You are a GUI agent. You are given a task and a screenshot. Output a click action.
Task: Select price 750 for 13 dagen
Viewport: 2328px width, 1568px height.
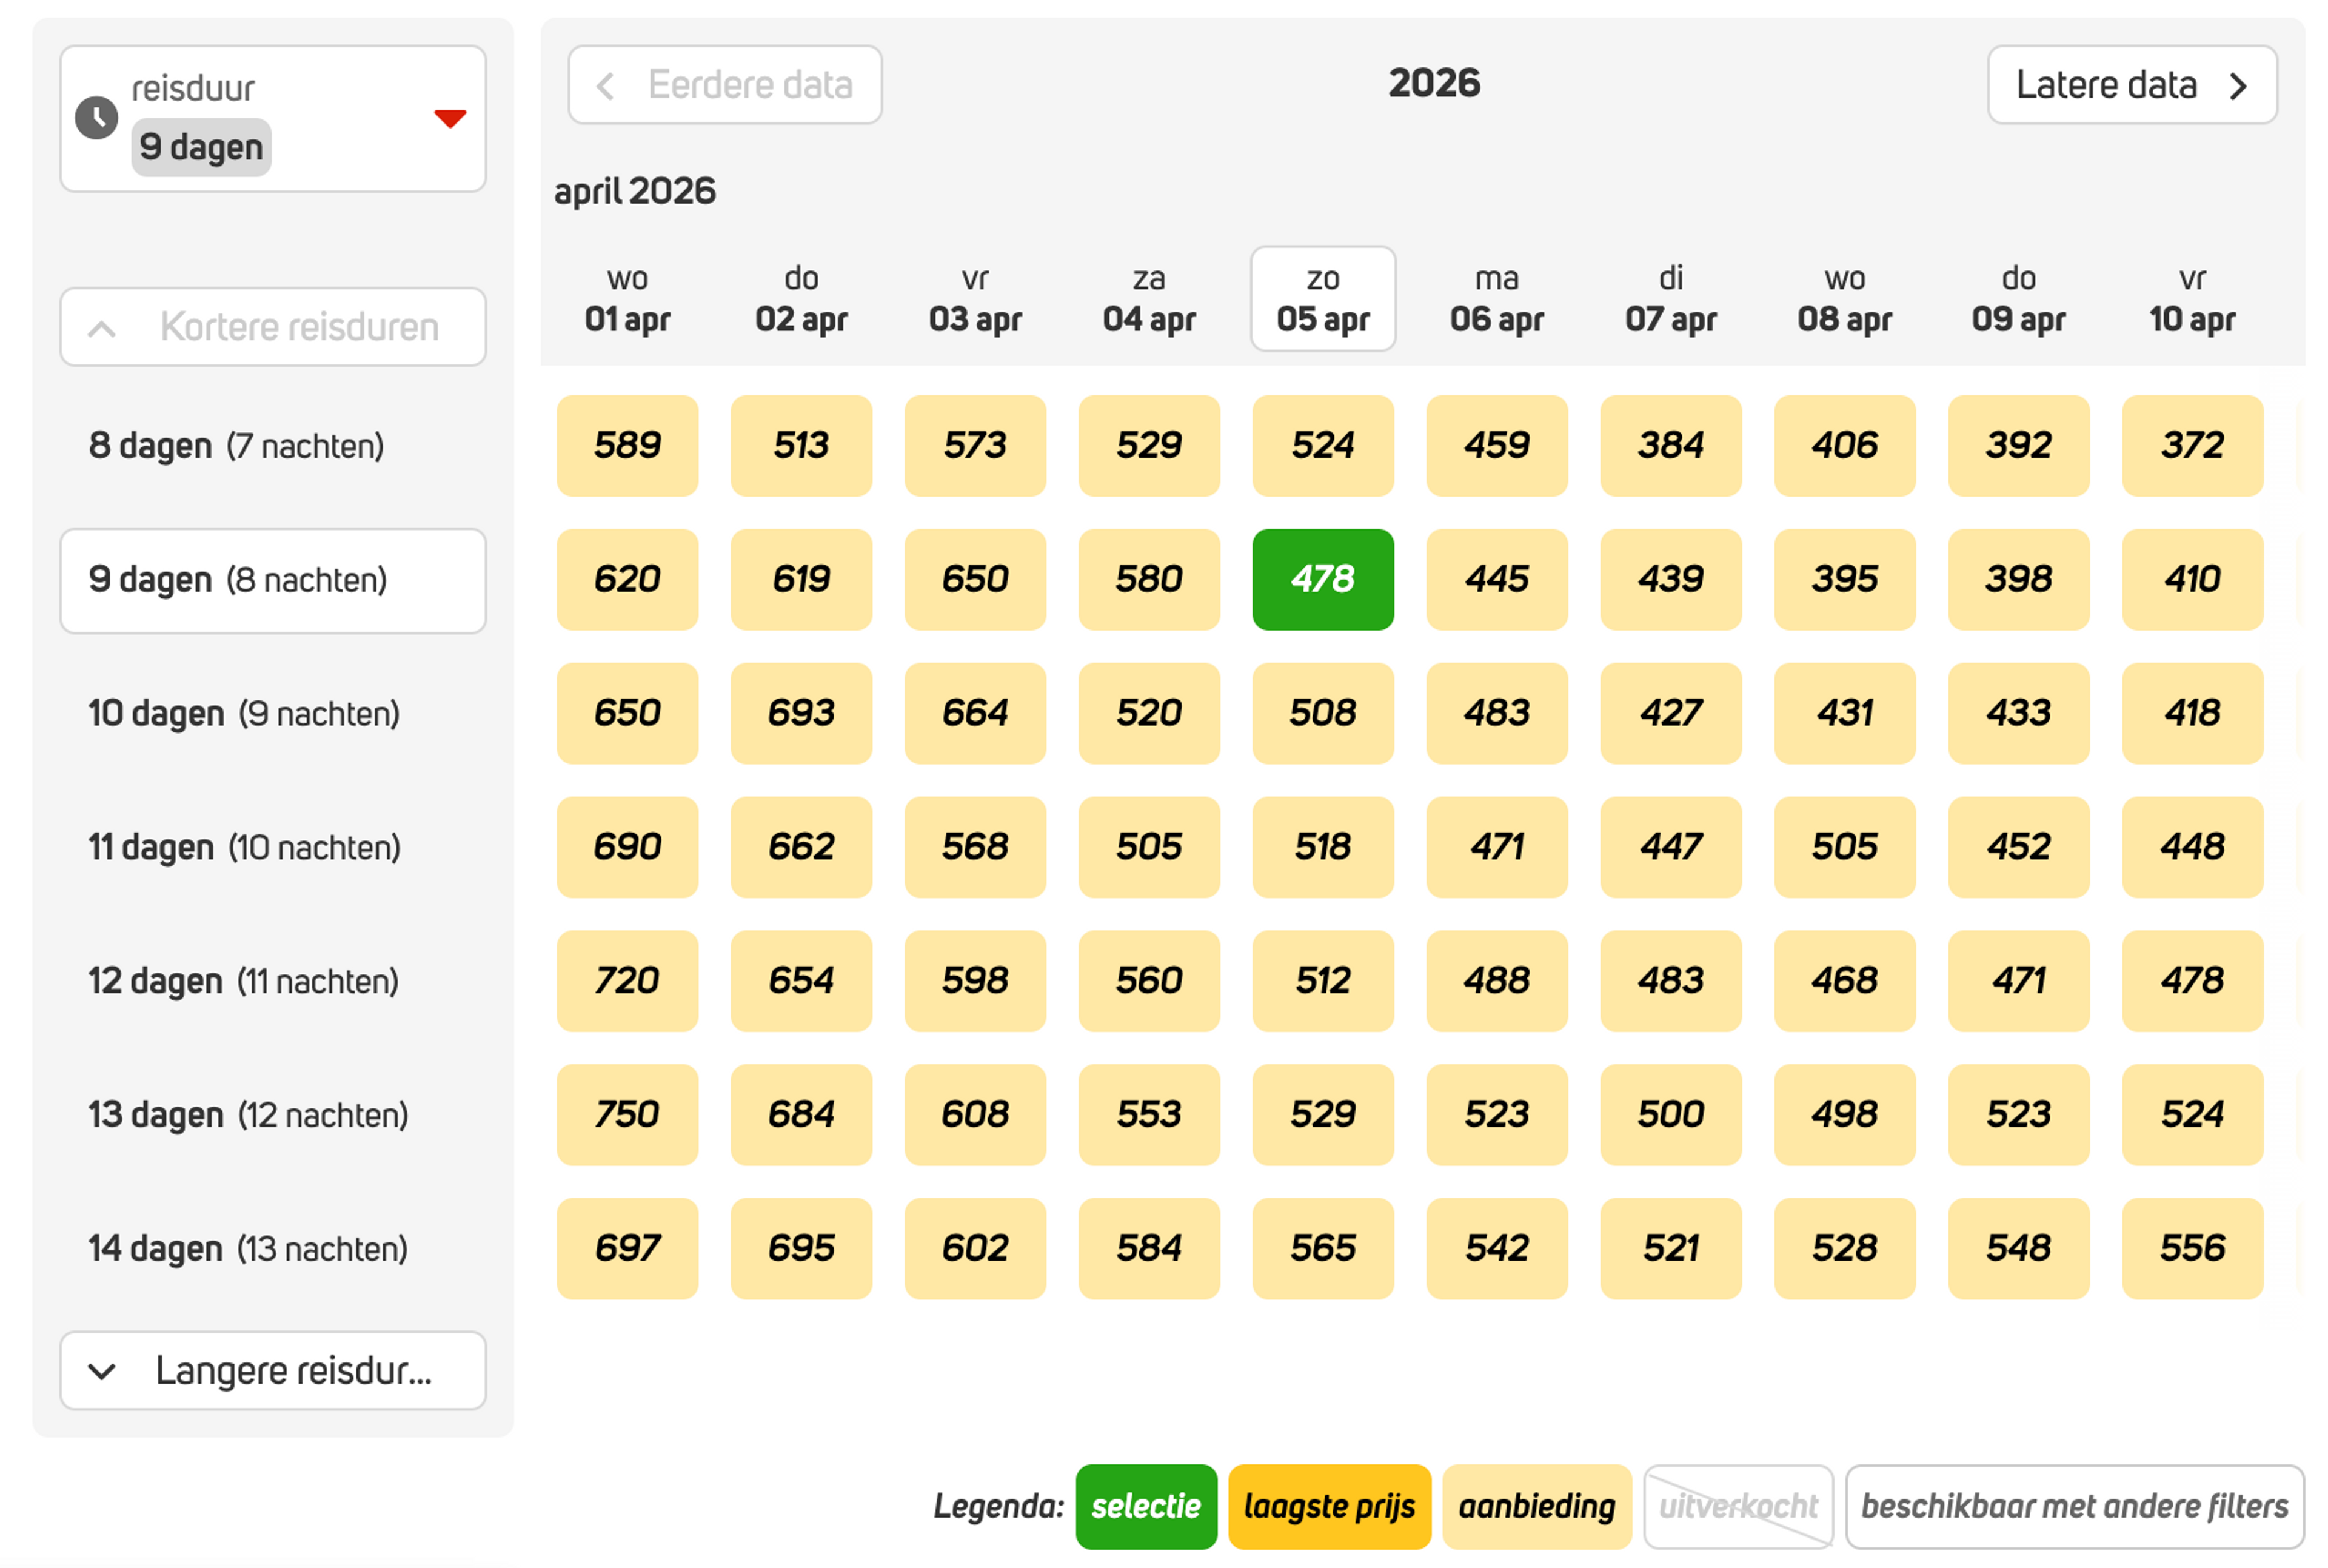tap(627, 1115)
